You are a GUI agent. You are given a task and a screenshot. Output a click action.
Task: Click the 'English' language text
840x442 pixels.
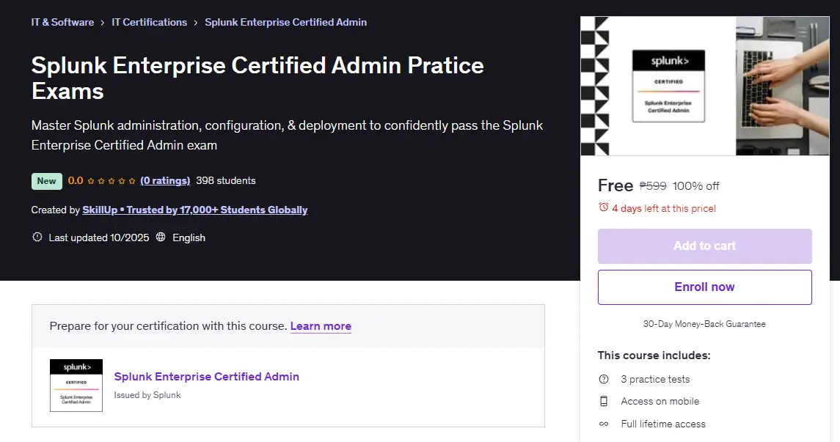pyautogui.click(x=189, y=237)
